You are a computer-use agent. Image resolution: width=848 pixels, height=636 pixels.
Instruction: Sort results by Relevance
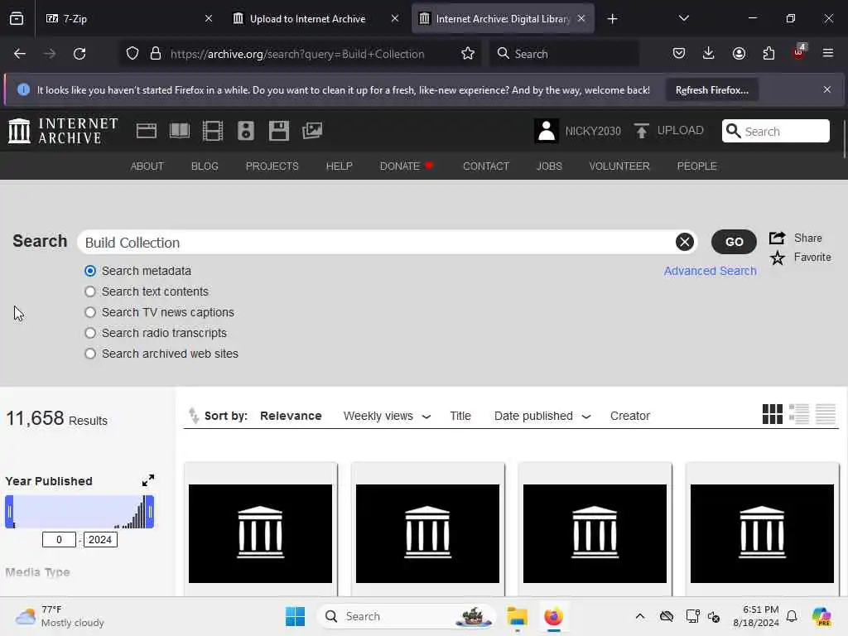[x=291, y=416]
